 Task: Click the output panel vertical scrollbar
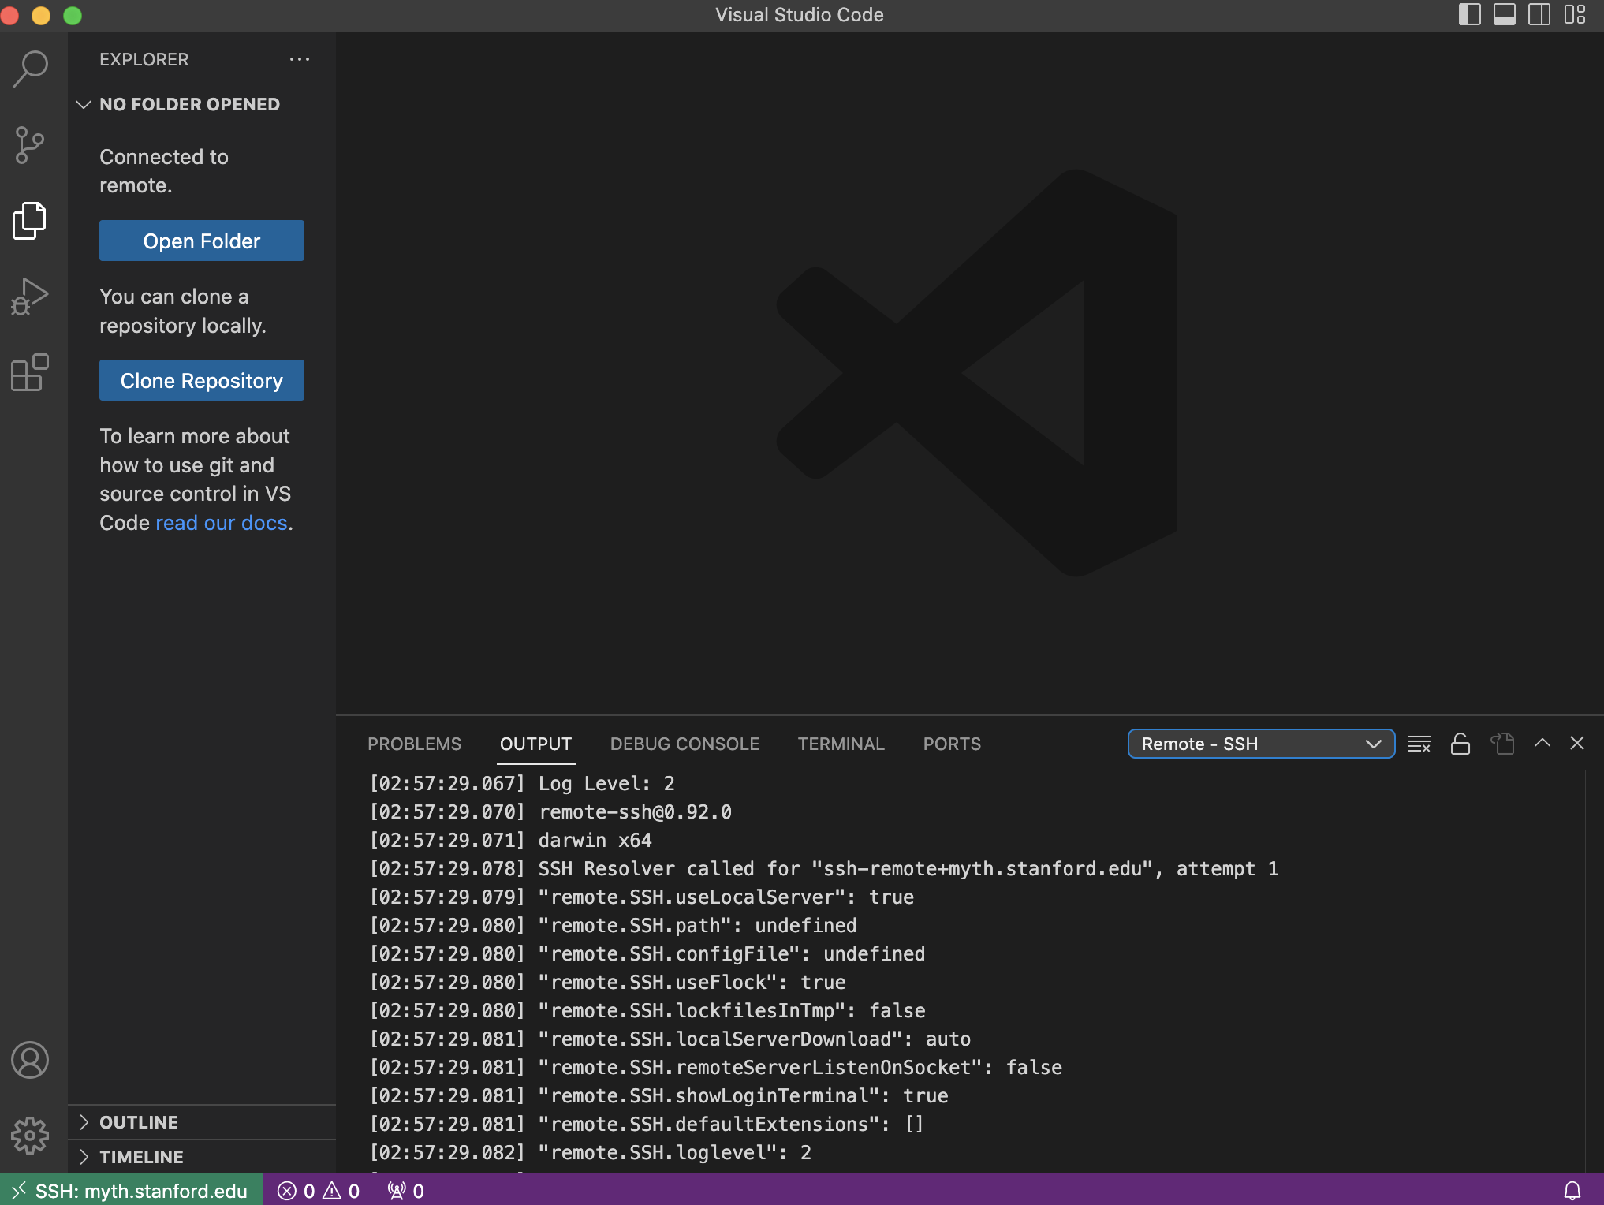coord(1594,972)
